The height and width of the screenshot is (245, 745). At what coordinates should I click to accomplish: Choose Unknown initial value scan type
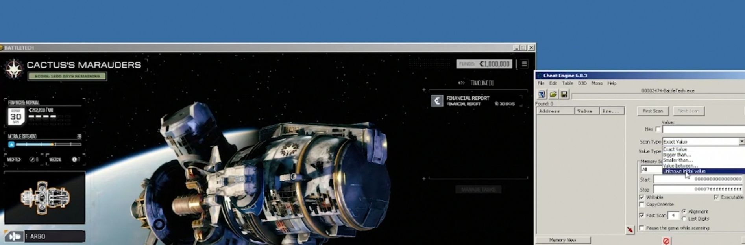tap(703, 171)
